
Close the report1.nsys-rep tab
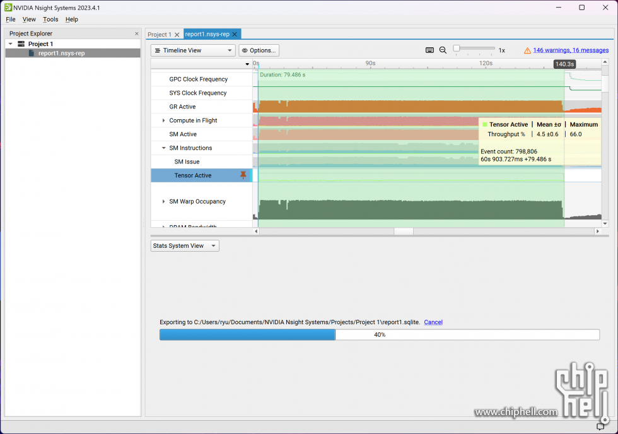[235, 34]
